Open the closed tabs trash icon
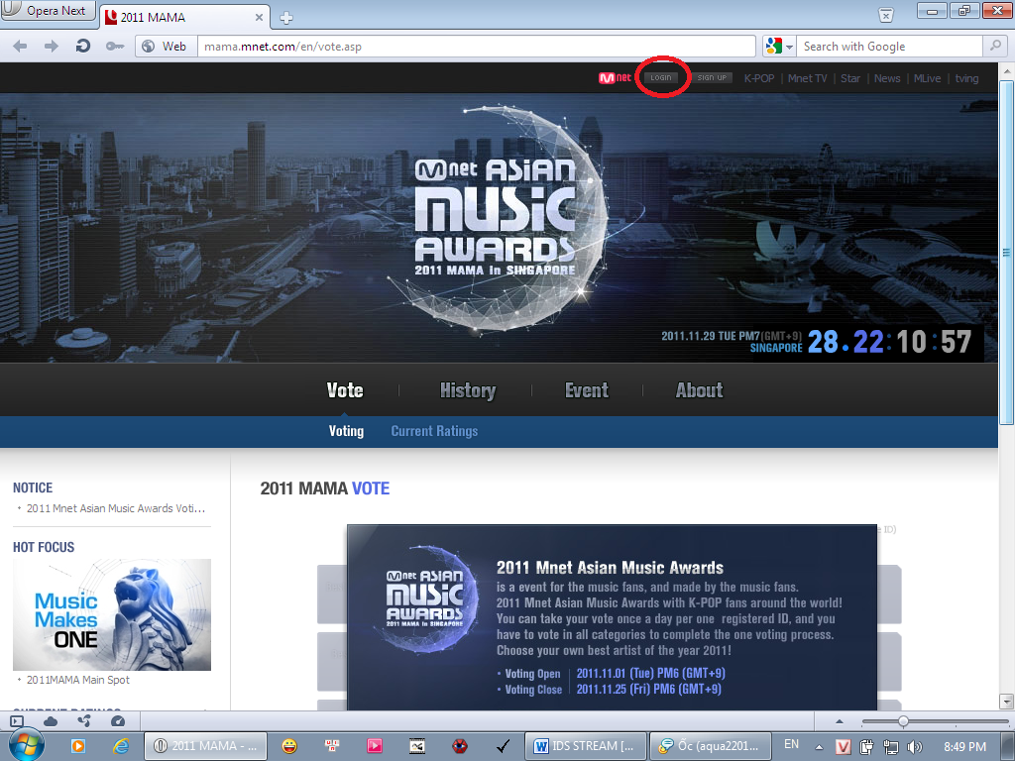Image resolution: width=1015 pixels, height=761 pixels. click(x=886, y=15)
